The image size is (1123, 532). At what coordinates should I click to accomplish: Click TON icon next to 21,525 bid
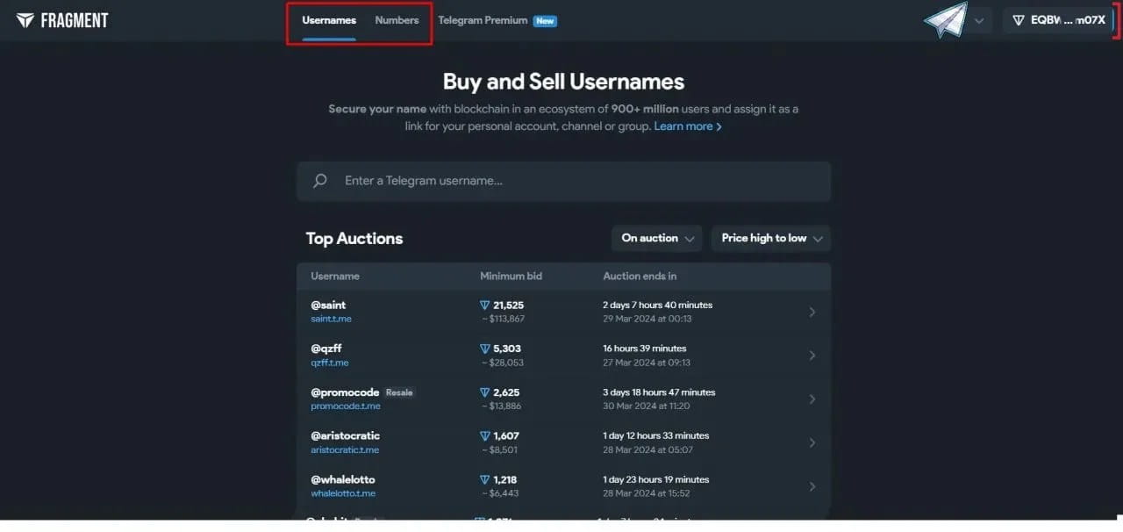coord(485,306)
